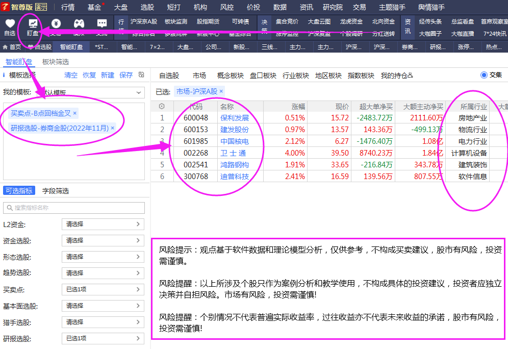Image resolution: width=508 pixels, height=349 pixels.
Task: Remove the 研报选股-券商金股 tag
Action: point(112,128)
